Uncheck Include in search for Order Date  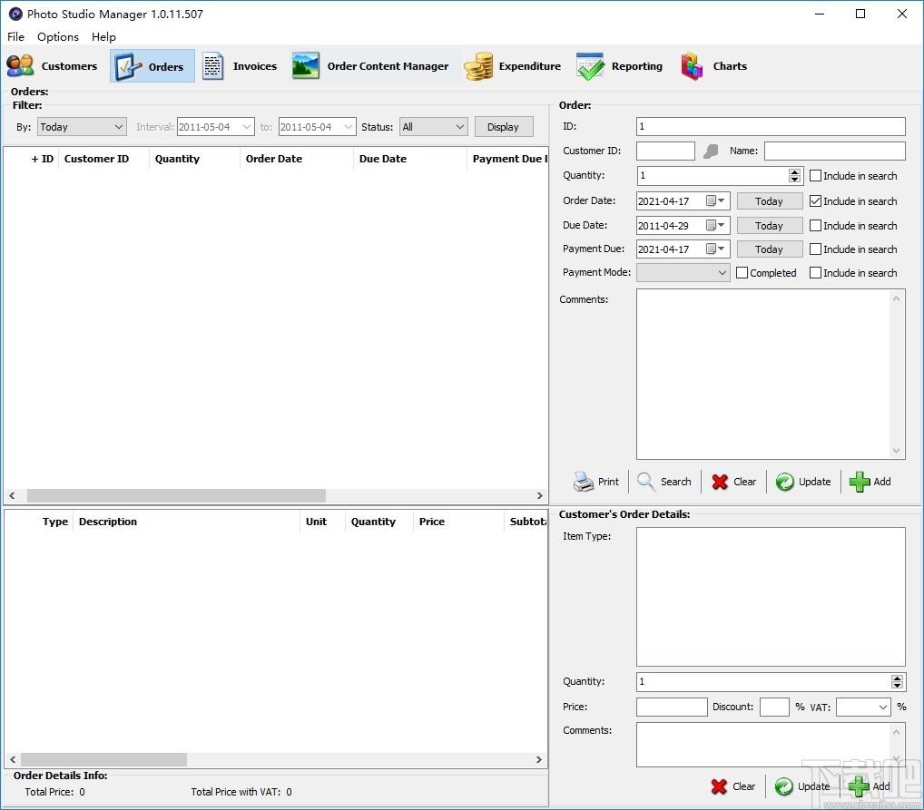pos(815,200)
